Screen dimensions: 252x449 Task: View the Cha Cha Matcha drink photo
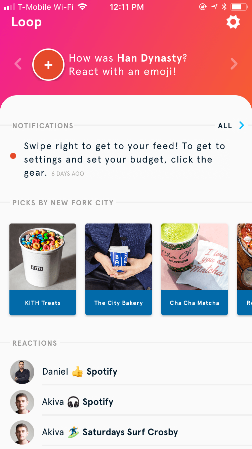(x=195, y=256)
